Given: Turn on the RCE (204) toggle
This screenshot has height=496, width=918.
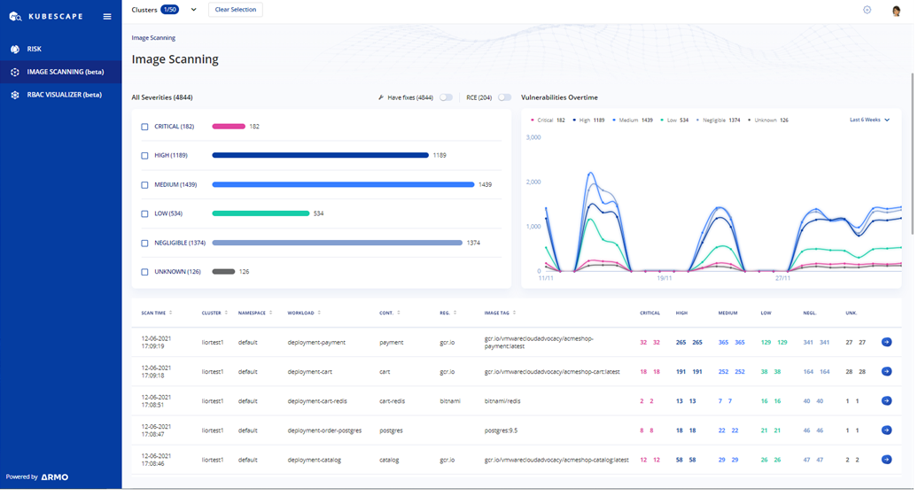Looking at the screenshot, I should (x=504, y=97).
